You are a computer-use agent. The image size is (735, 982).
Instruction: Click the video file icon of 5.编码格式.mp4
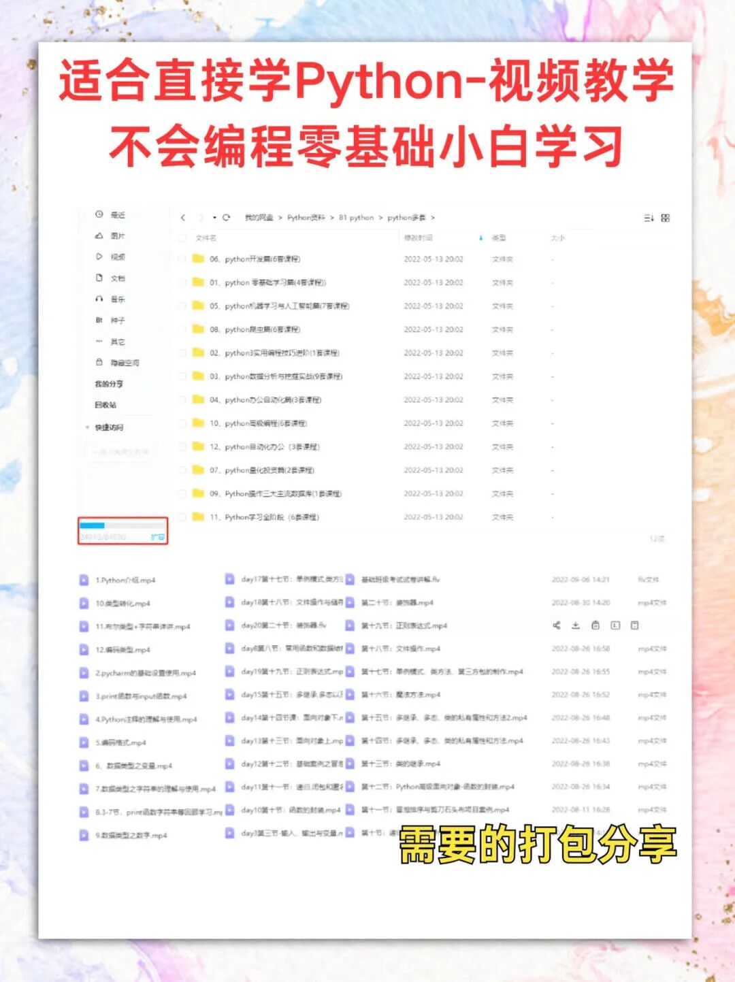pos(84,742)
